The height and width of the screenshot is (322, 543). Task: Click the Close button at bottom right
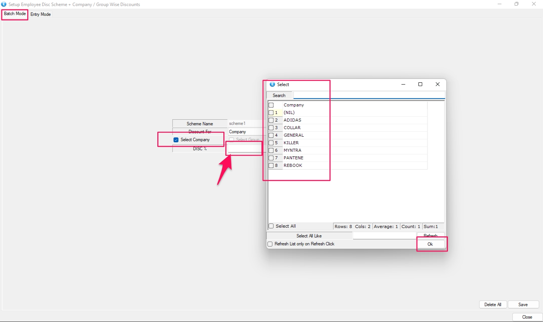tap(527, 317)
